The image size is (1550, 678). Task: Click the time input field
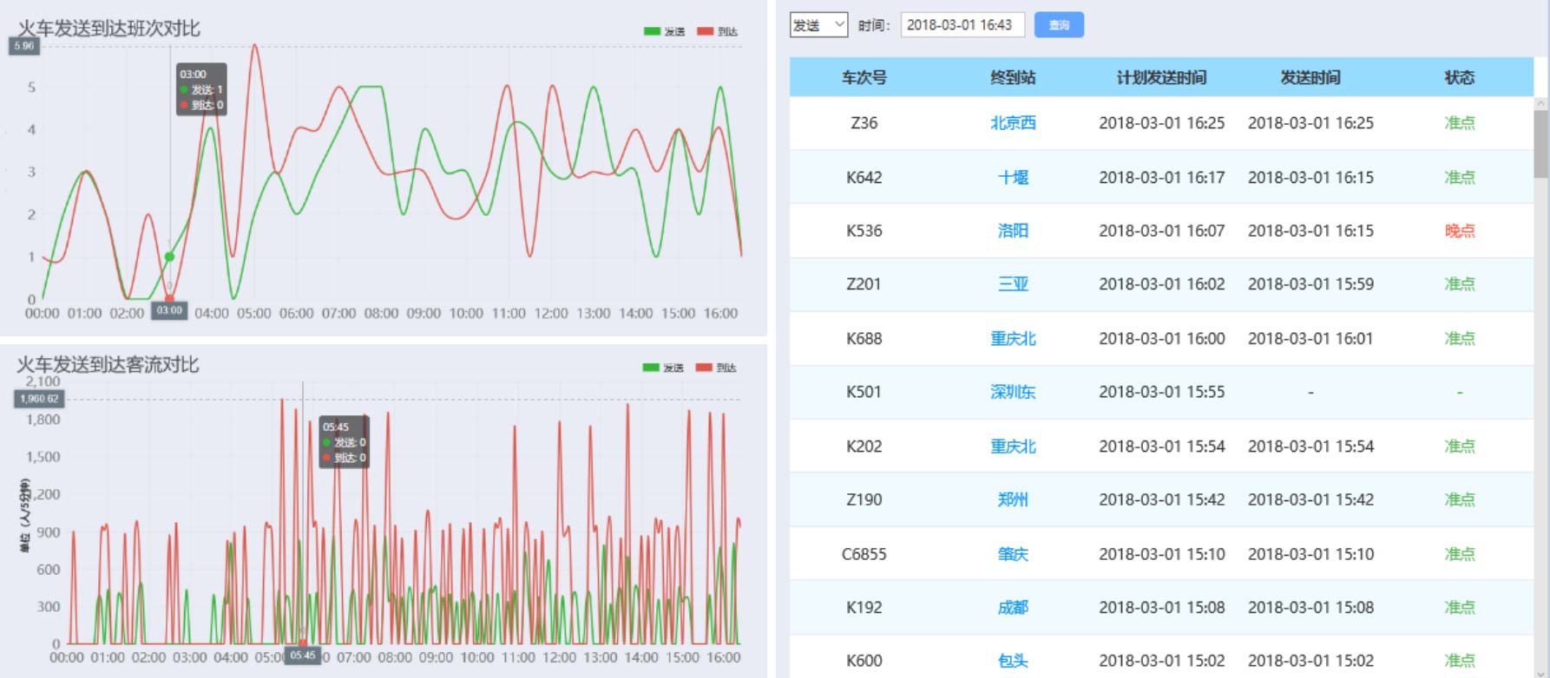(962, 25)
